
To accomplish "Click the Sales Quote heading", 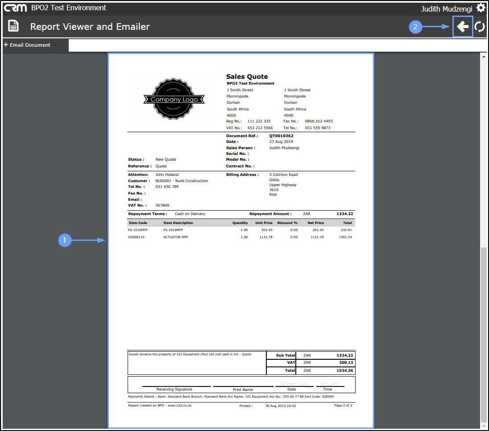I will [x=247, y=77].
